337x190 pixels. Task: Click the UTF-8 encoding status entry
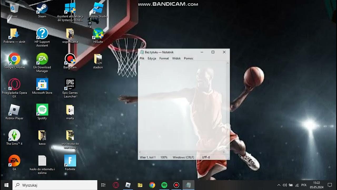pos(206,157)
